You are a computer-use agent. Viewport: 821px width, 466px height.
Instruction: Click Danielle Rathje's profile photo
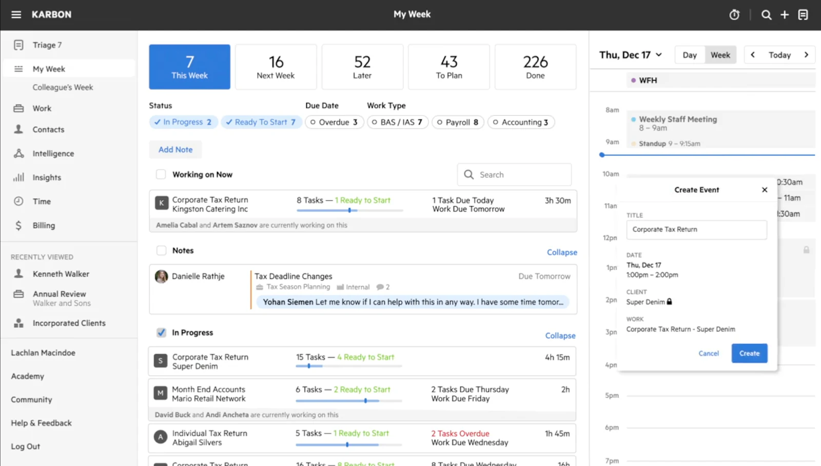(162, 277)
